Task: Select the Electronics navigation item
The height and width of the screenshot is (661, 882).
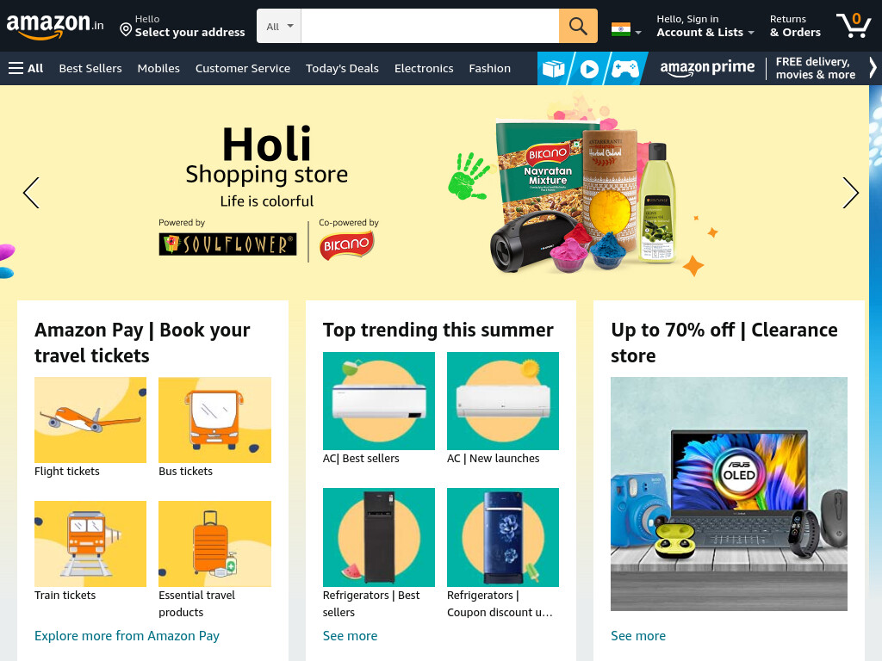Action: [x=424, y=68]
